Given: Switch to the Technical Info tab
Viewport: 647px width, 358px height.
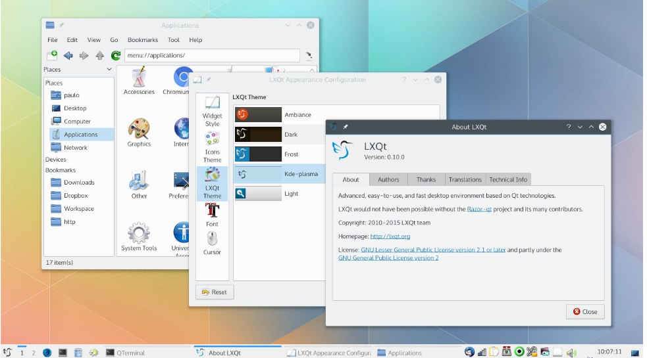Looking at the screenshot, I should [508, 179].
